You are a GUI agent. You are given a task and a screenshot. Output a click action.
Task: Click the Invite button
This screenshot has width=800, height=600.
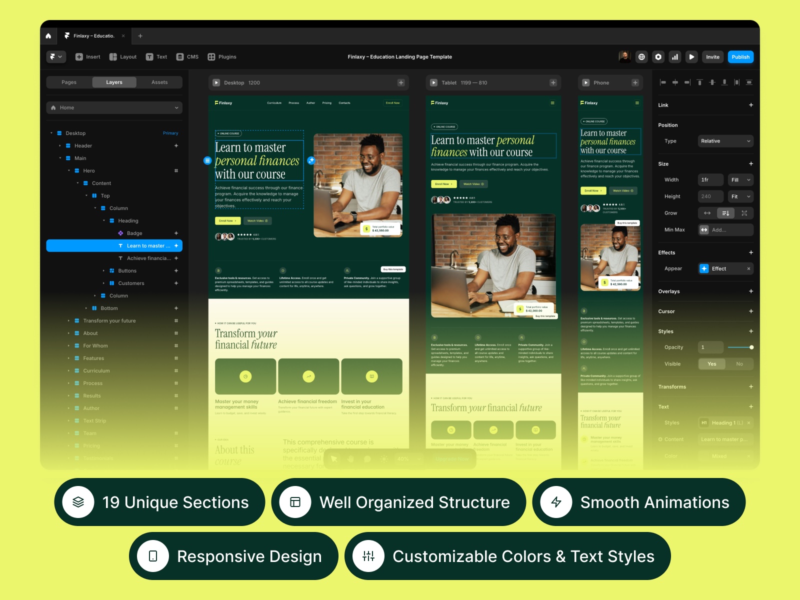712,56
